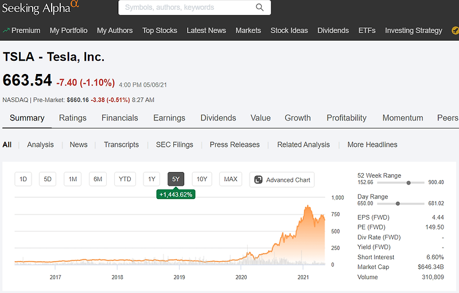459x293 pixels.
Task: Click the Advanced Chart expand icon
Action: [x=259, y=179]
